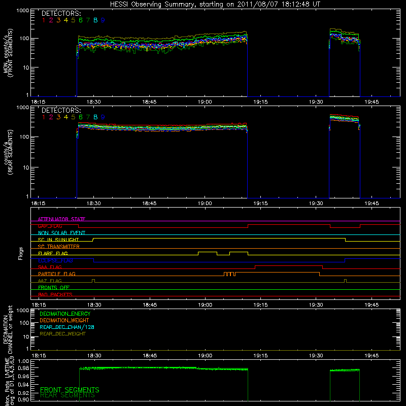Click the 19:15 tick label under rear-segments panel
406x406 pixels.
point(260,204)
